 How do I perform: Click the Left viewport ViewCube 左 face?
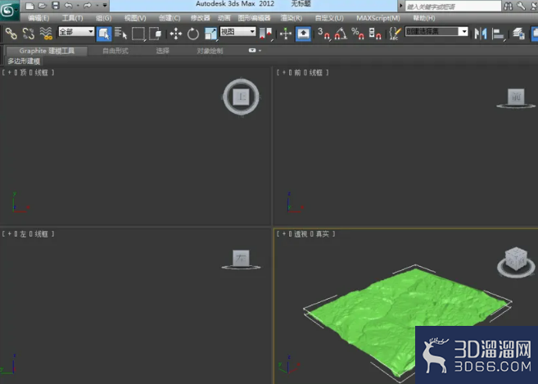[x=241, y=258]
